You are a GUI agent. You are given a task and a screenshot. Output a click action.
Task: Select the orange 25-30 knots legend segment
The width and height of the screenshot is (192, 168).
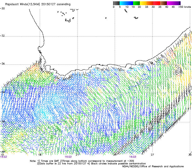coord(150,3)
